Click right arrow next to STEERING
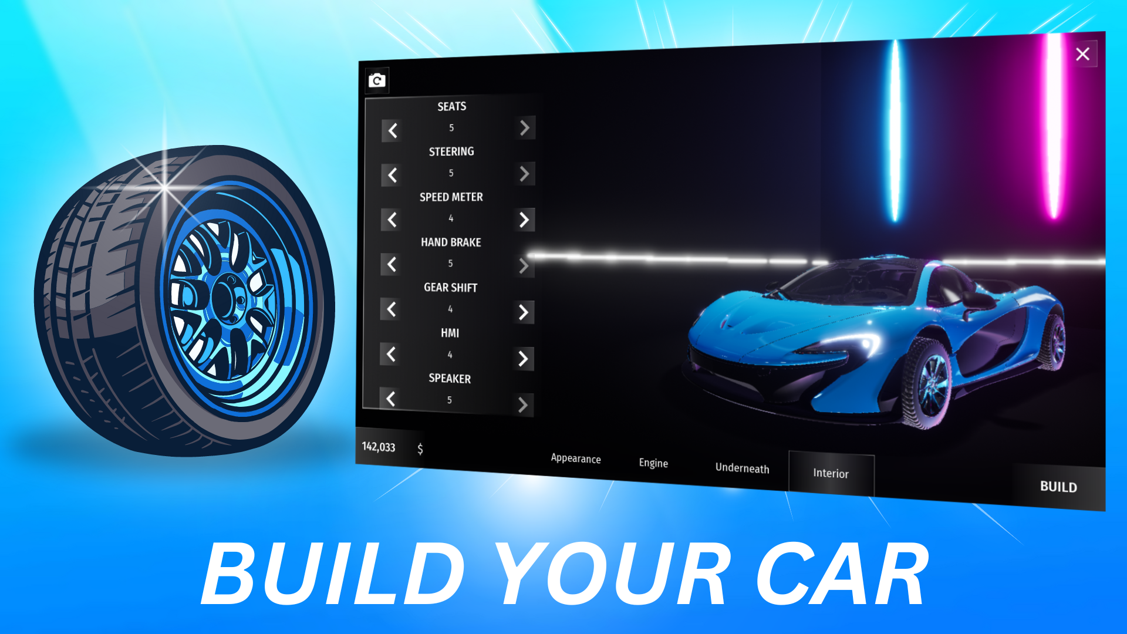1127x634 pixels. click(x=527, y=174)
